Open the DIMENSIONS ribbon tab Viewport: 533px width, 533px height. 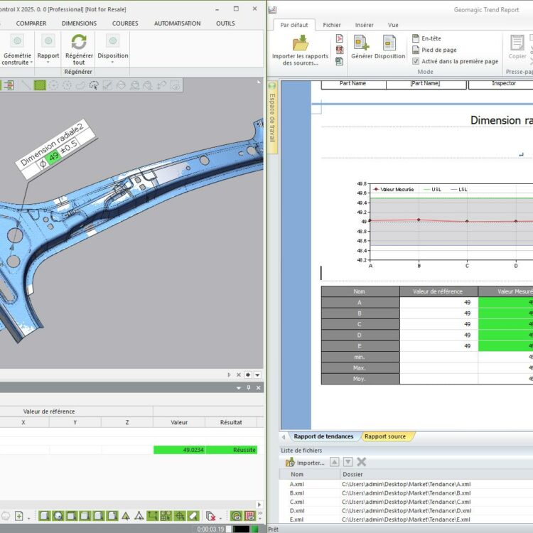pyautogui.click(x=79, y=23)
